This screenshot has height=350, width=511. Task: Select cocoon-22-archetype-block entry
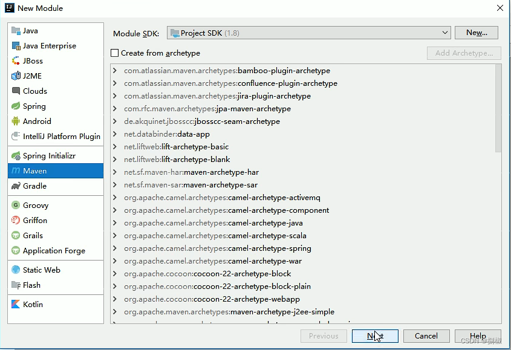click(x=207, y=274)
